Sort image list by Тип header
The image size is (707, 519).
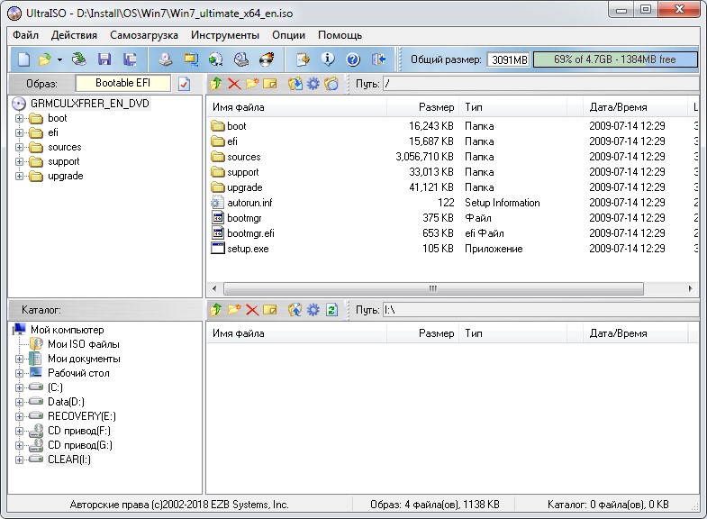513,107
